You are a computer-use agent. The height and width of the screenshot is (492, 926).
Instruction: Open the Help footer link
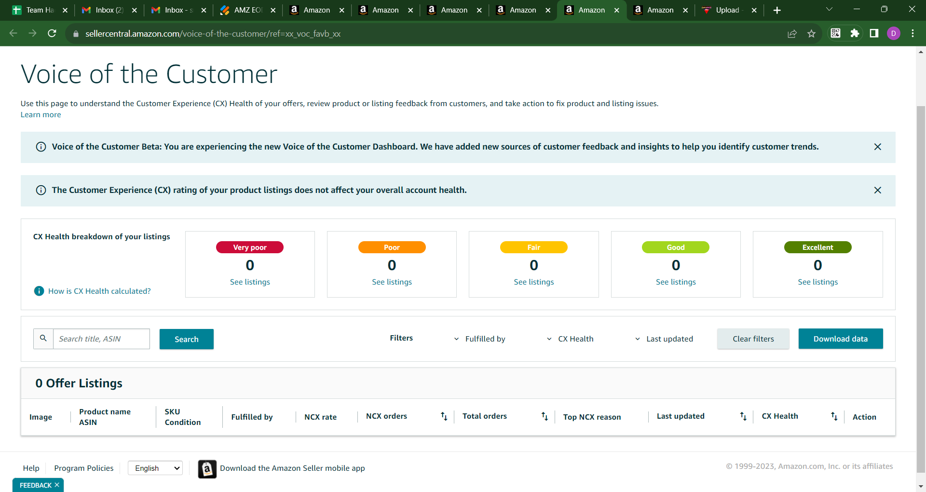[x=31, y=468]
